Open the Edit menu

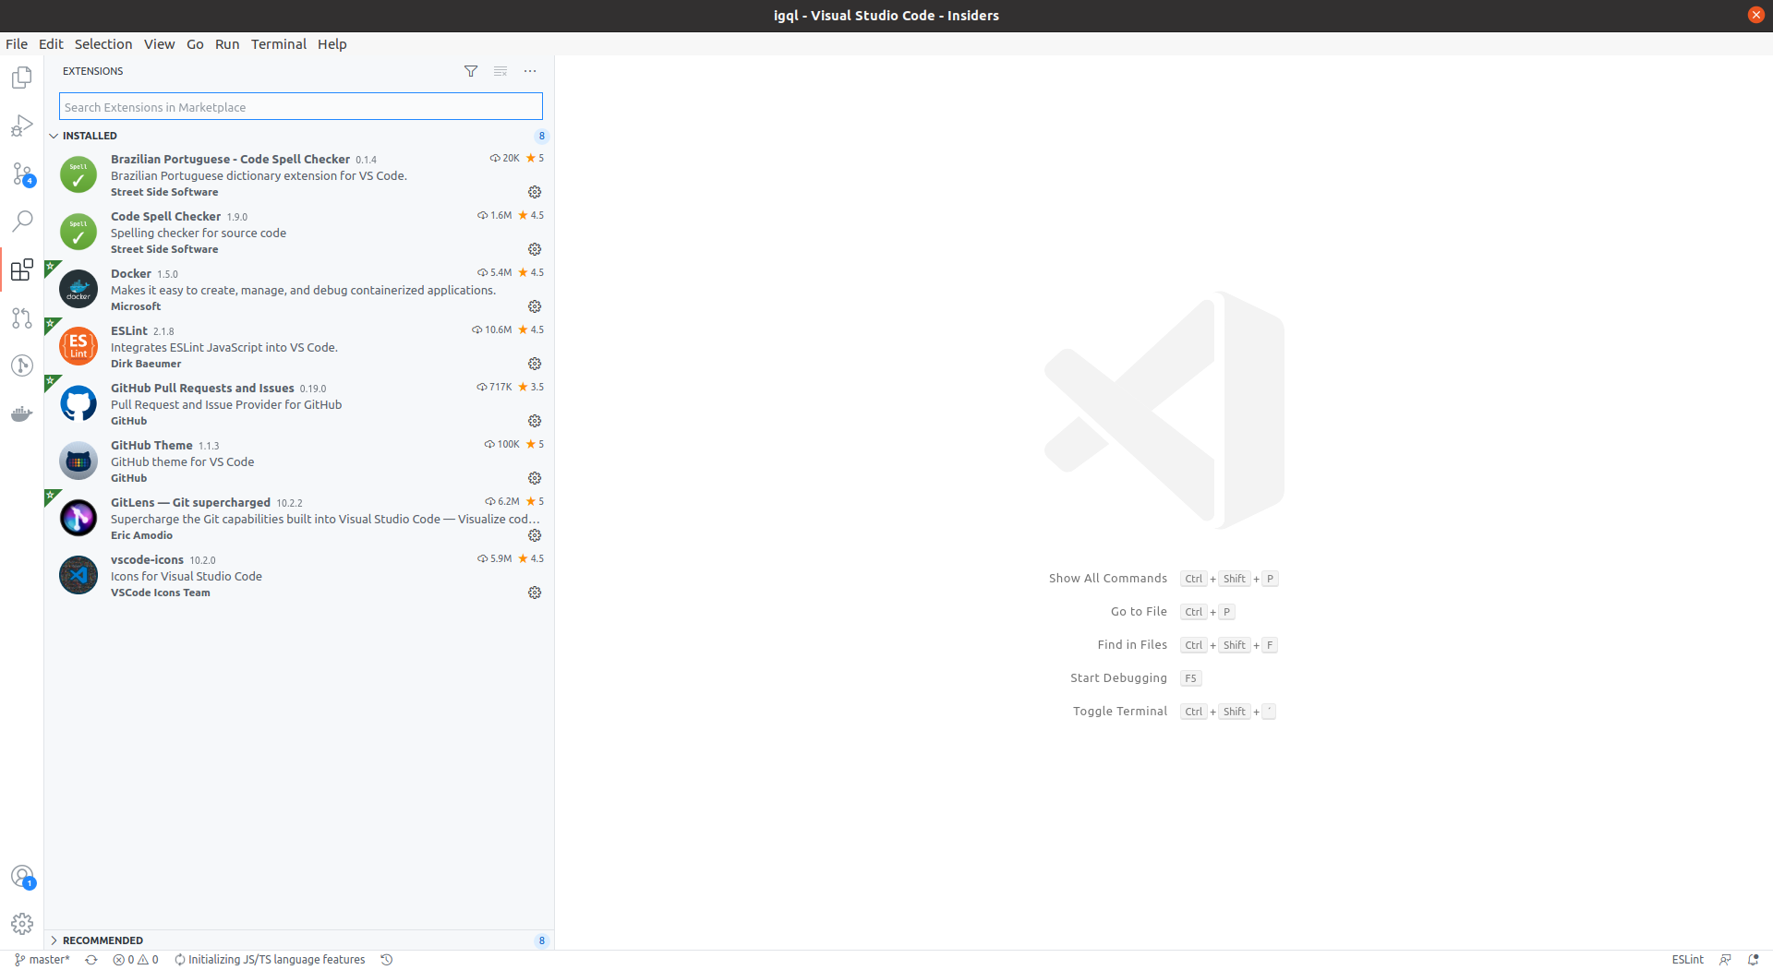51,44
